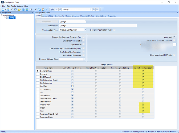Screen dimensions: 179x133
Task: Click the pin icon on Configurator Entry panel
Action: point(177,13)
